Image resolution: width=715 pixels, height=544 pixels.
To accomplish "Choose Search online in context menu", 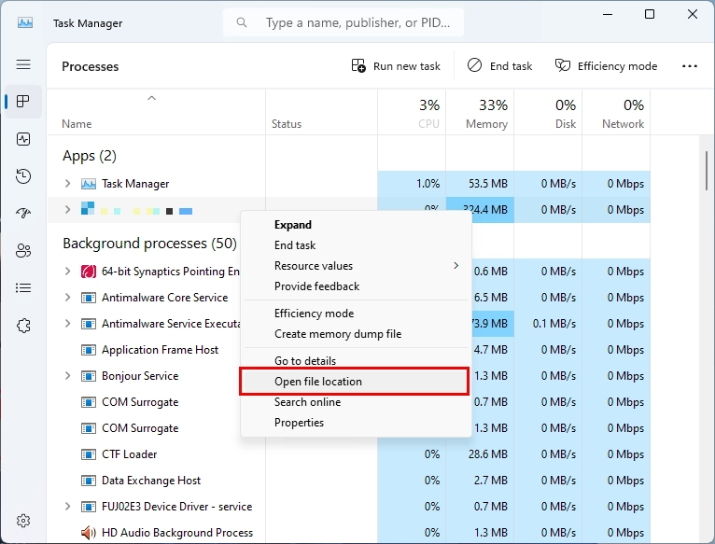I will click(x=356, y=402).
